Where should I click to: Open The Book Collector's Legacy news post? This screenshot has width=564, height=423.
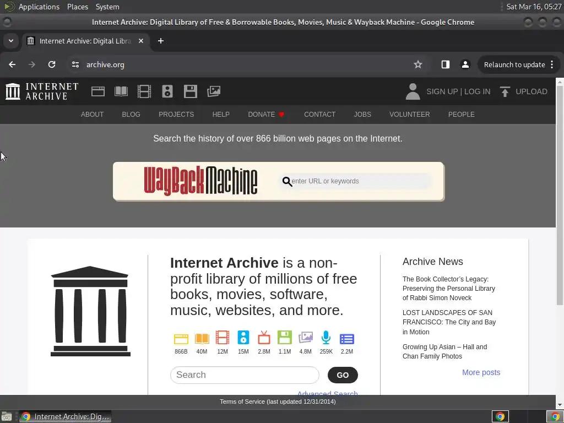(448, 289)
